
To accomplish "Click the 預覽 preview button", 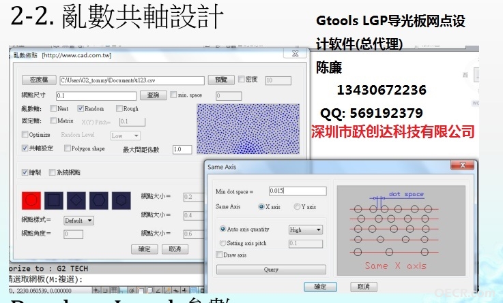I will tap(221, 80).
